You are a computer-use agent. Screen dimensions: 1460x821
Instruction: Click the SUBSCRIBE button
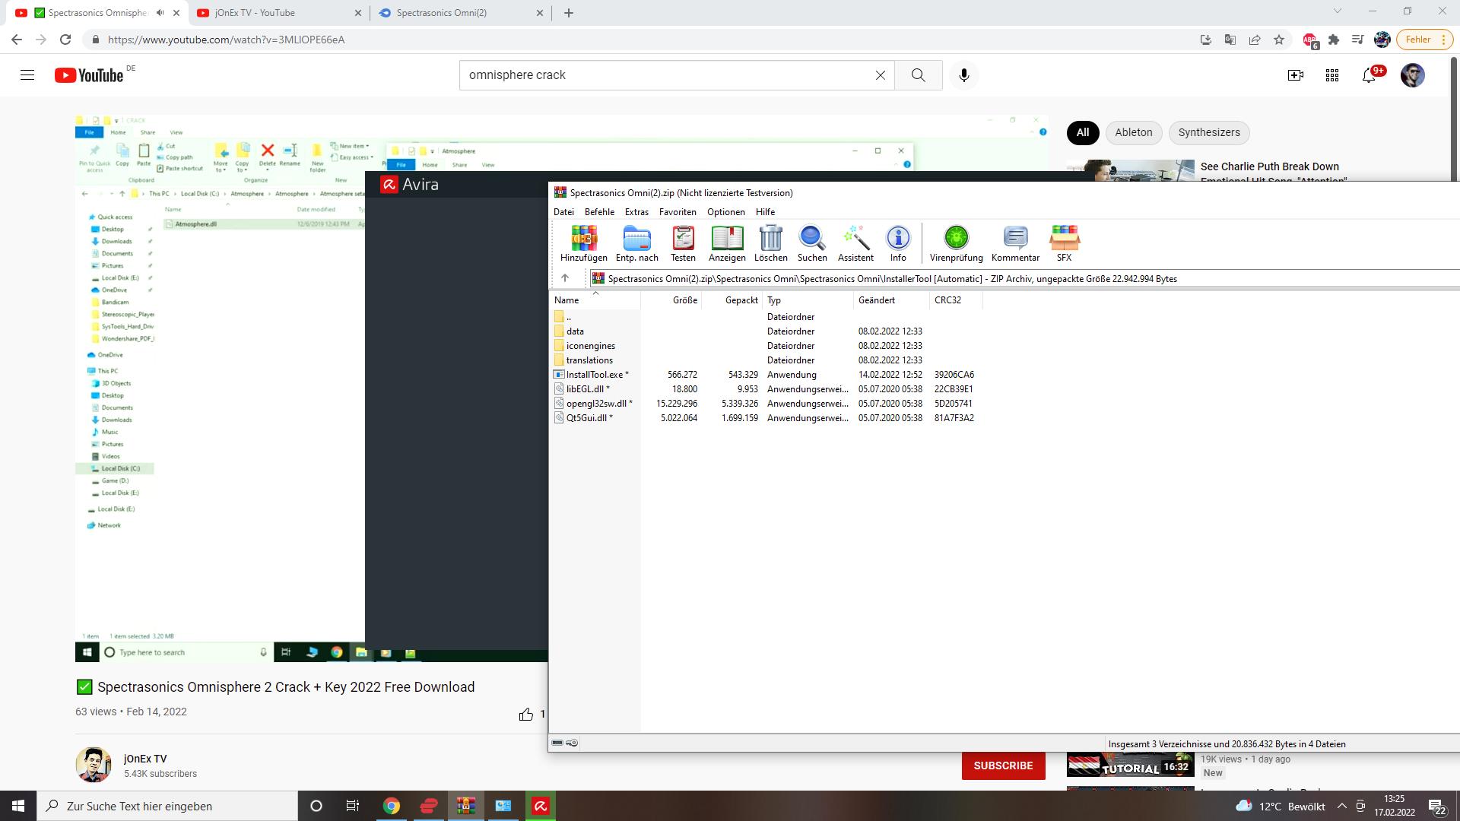click(x=1003, y=766)
